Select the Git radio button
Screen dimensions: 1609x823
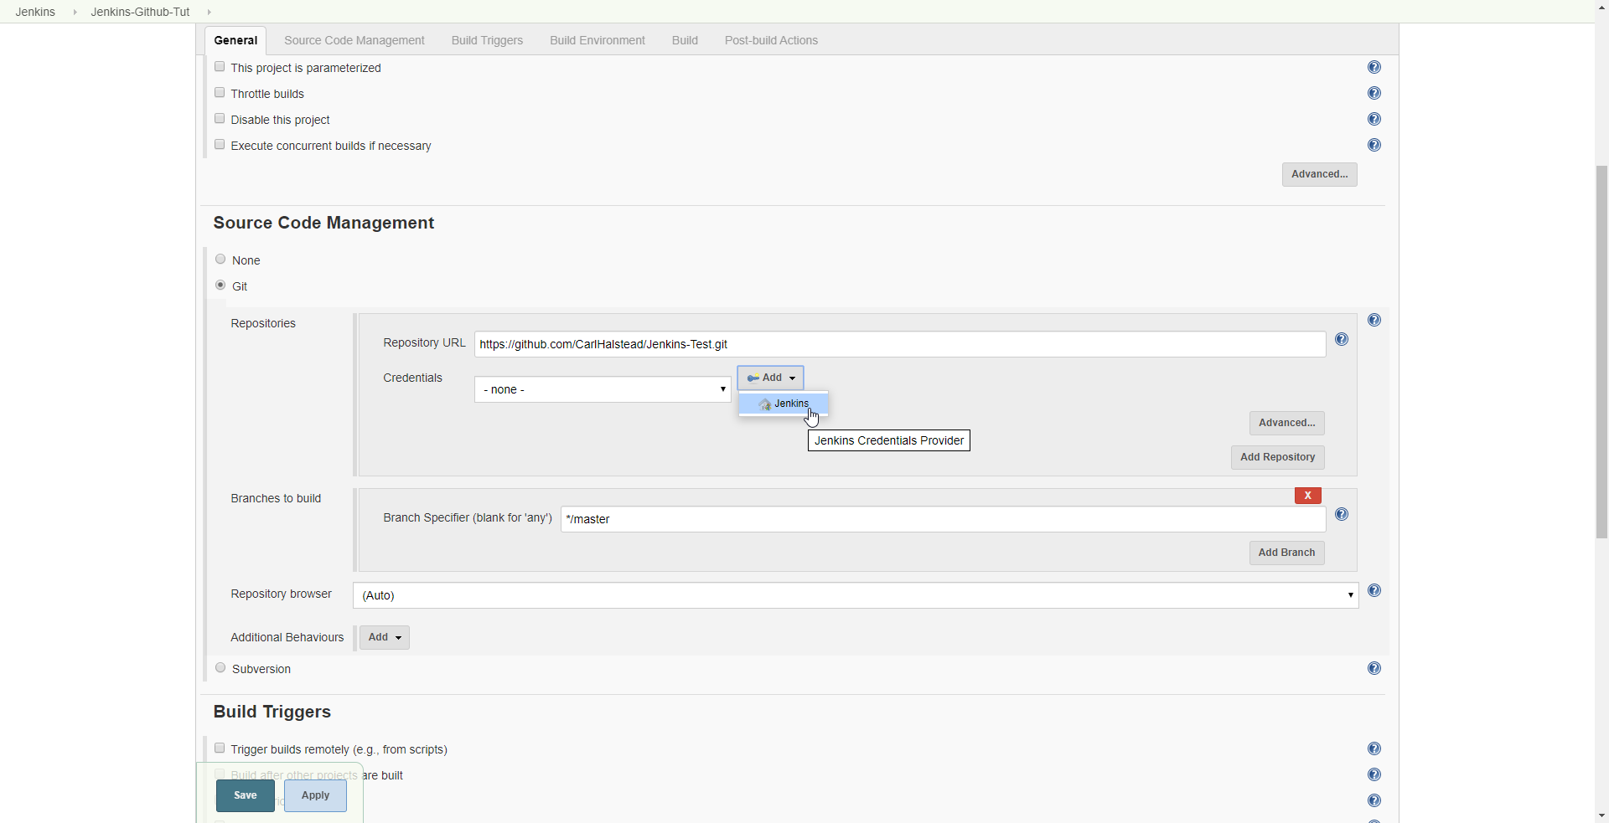pyautogui.click(x=220, y=285)
